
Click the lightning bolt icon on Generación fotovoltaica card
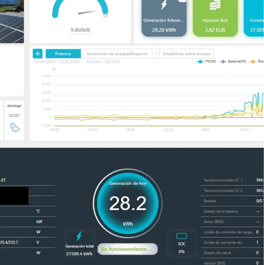164,5
